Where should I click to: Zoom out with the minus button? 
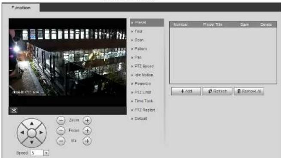point(61,120)
